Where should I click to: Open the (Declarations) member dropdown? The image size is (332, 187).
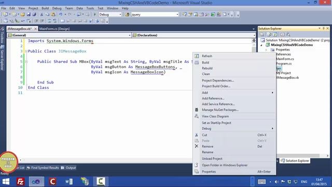click(254, 35)
